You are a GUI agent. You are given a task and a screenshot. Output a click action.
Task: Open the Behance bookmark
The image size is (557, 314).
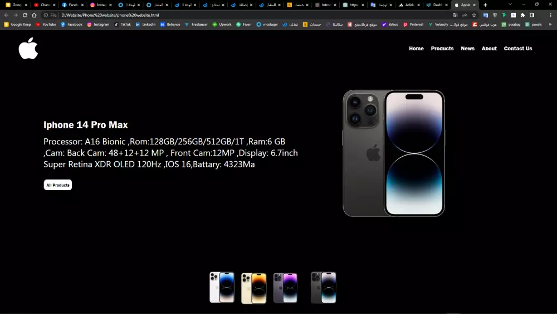tap(170, 25)
